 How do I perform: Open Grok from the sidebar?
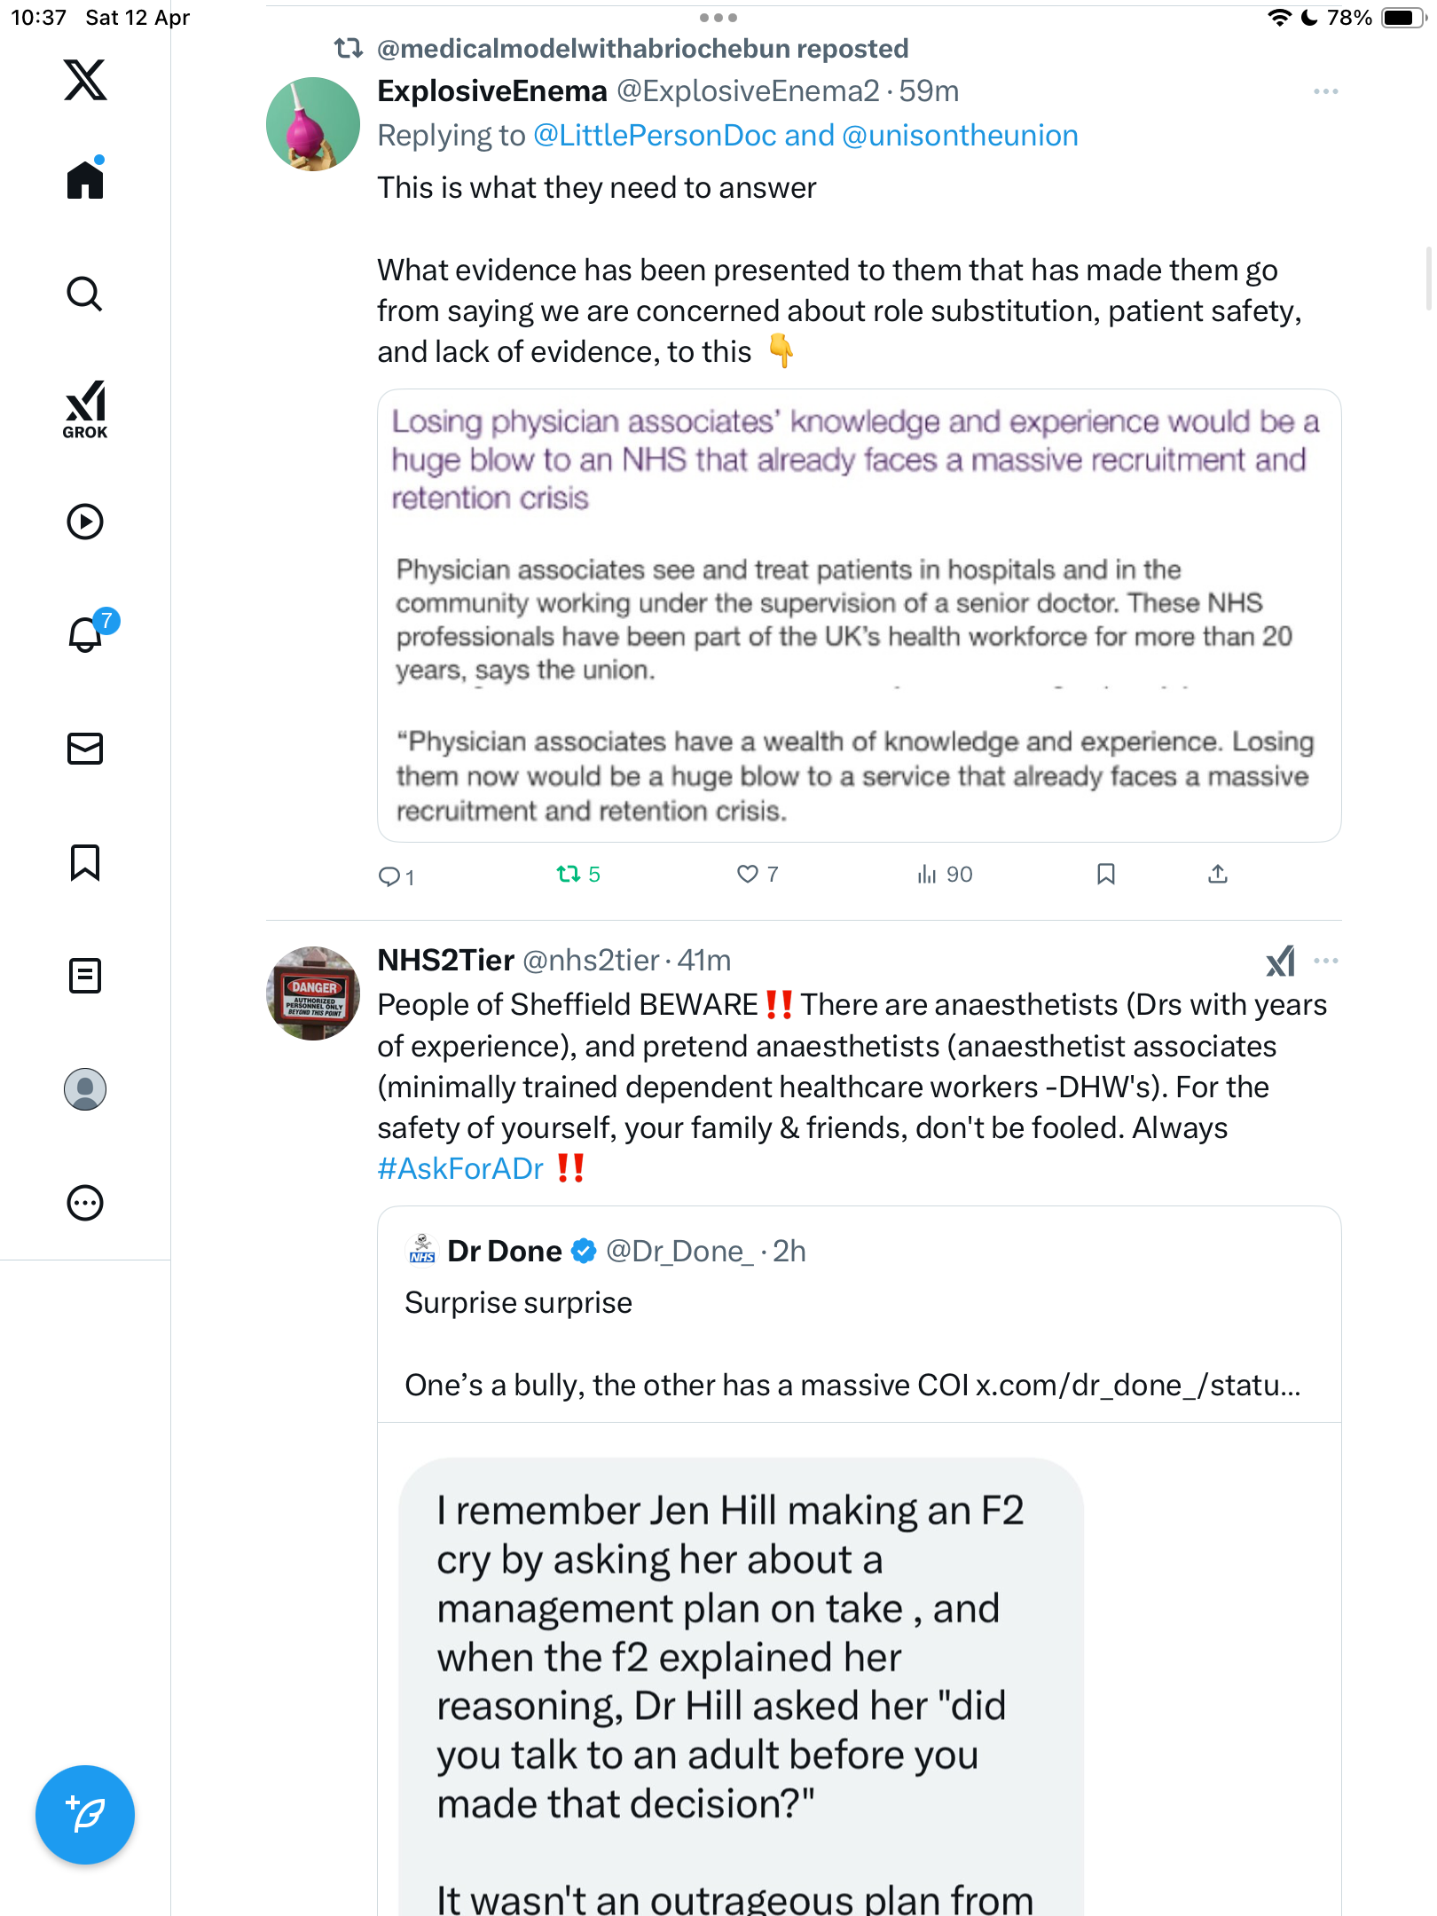[85, 409]
